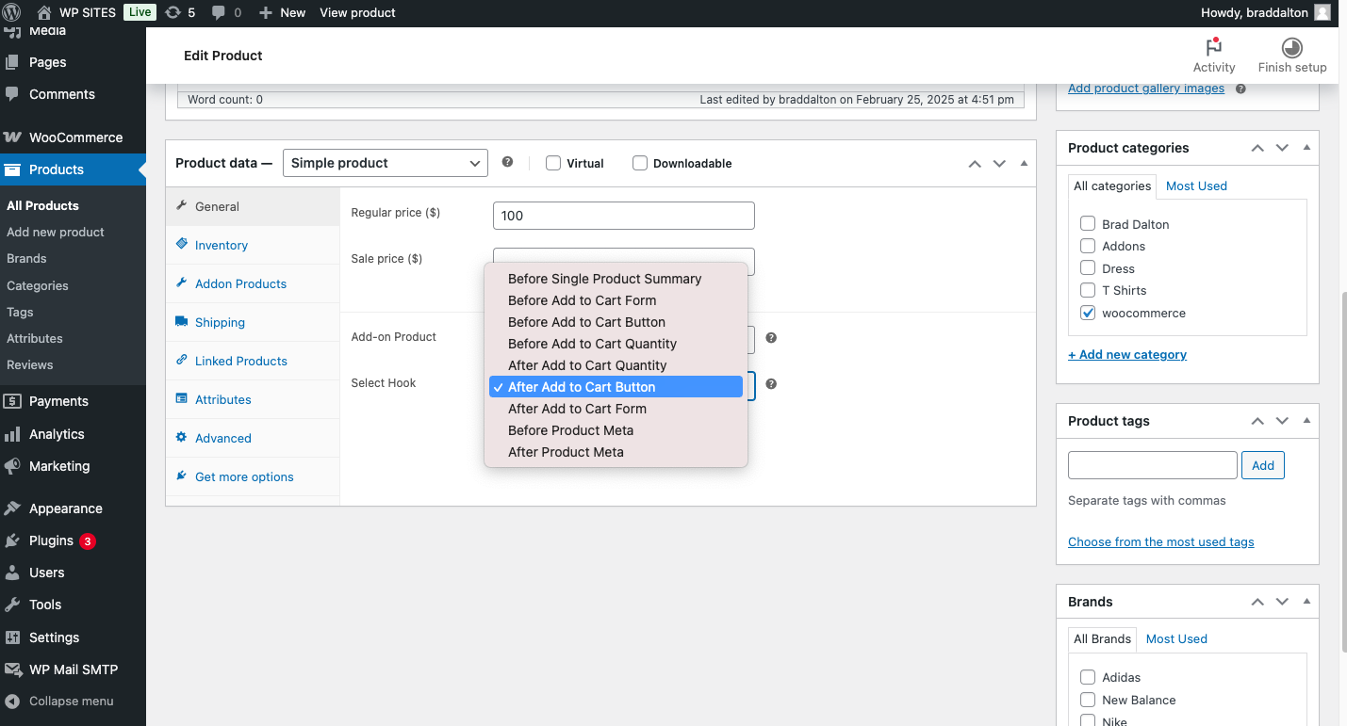
Task: Click help icon beside Add-on Product field
Action: 771,338
